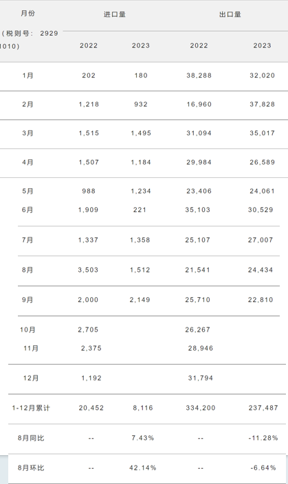Click December 2022 export value 31,794
The height and width of the screenshot is (484, 288).
coord(201,378)
